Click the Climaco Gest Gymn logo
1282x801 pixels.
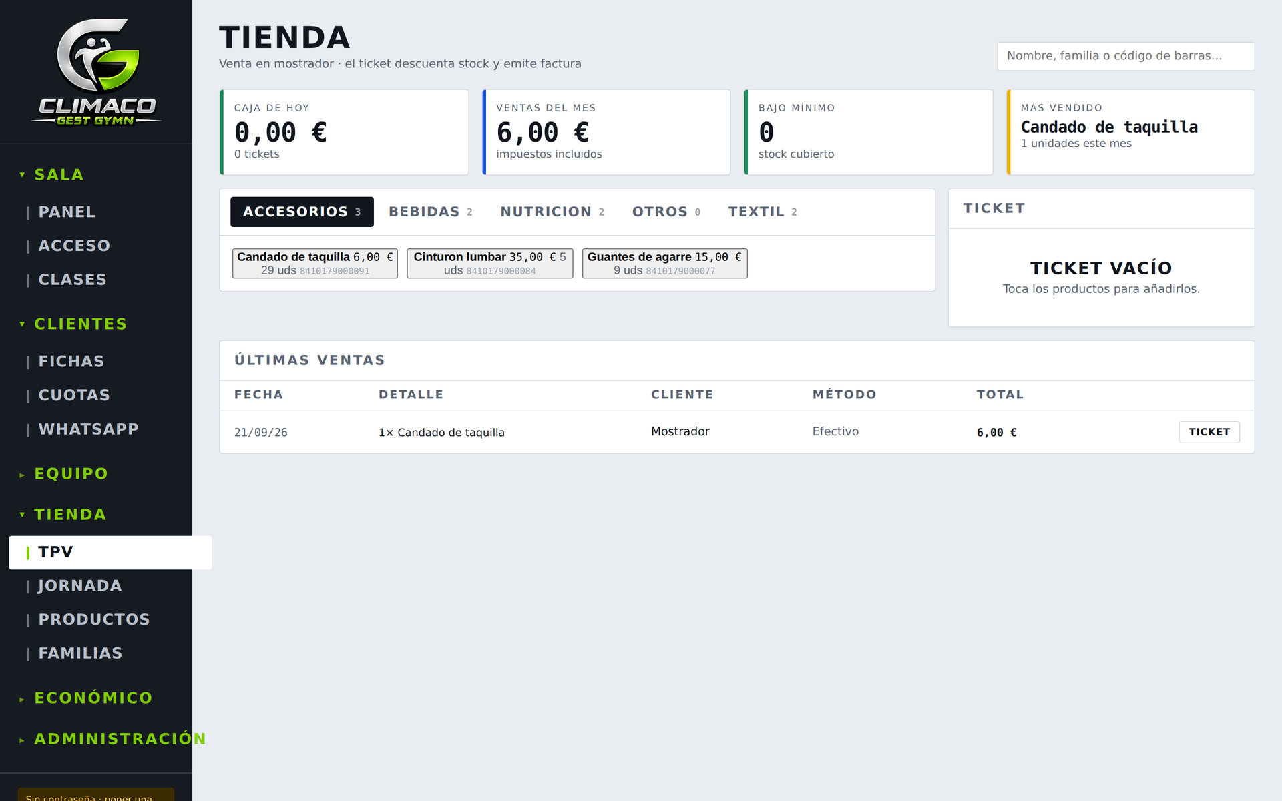coord(96,72)
